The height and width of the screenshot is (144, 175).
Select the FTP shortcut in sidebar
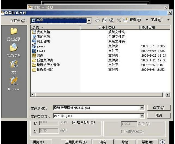click(x=14, y=67)
